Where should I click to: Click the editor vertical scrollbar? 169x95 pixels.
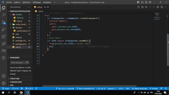[168, 50]
